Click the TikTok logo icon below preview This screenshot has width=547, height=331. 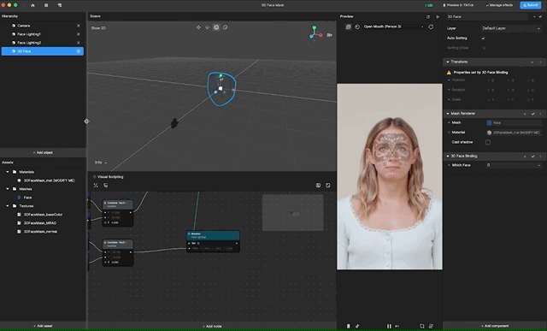(357, 326)
